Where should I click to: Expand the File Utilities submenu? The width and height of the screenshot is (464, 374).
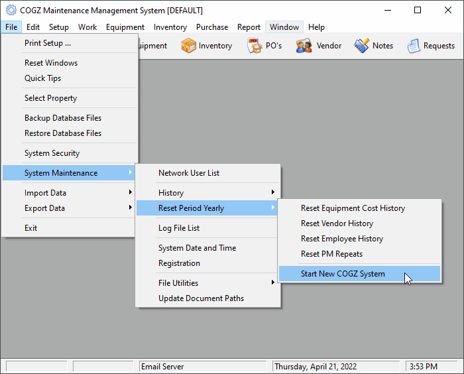pyautogui.click(x=208, y=283)
